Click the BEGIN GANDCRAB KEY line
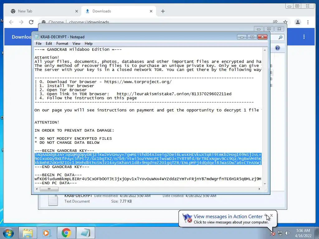Viewport: 319px width, 239px height. (64, 151)
